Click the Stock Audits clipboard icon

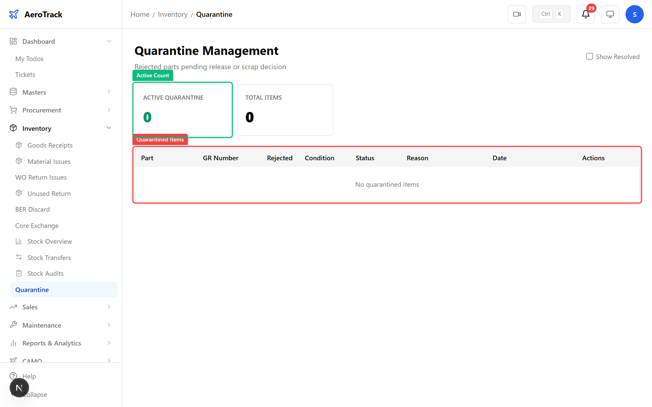pos(19,273)
